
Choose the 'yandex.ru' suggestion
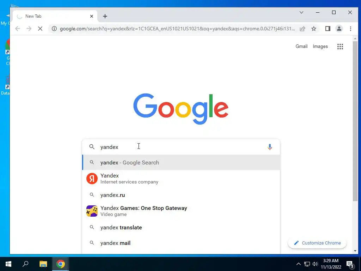181,195
